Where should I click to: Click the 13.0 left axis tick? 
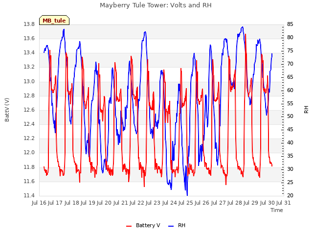coord(29,81)
